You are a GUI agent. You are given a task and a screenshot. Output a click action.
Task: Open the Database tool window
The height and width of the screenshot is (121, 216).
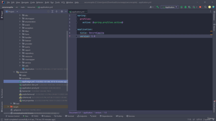click(x=214, y=16)
